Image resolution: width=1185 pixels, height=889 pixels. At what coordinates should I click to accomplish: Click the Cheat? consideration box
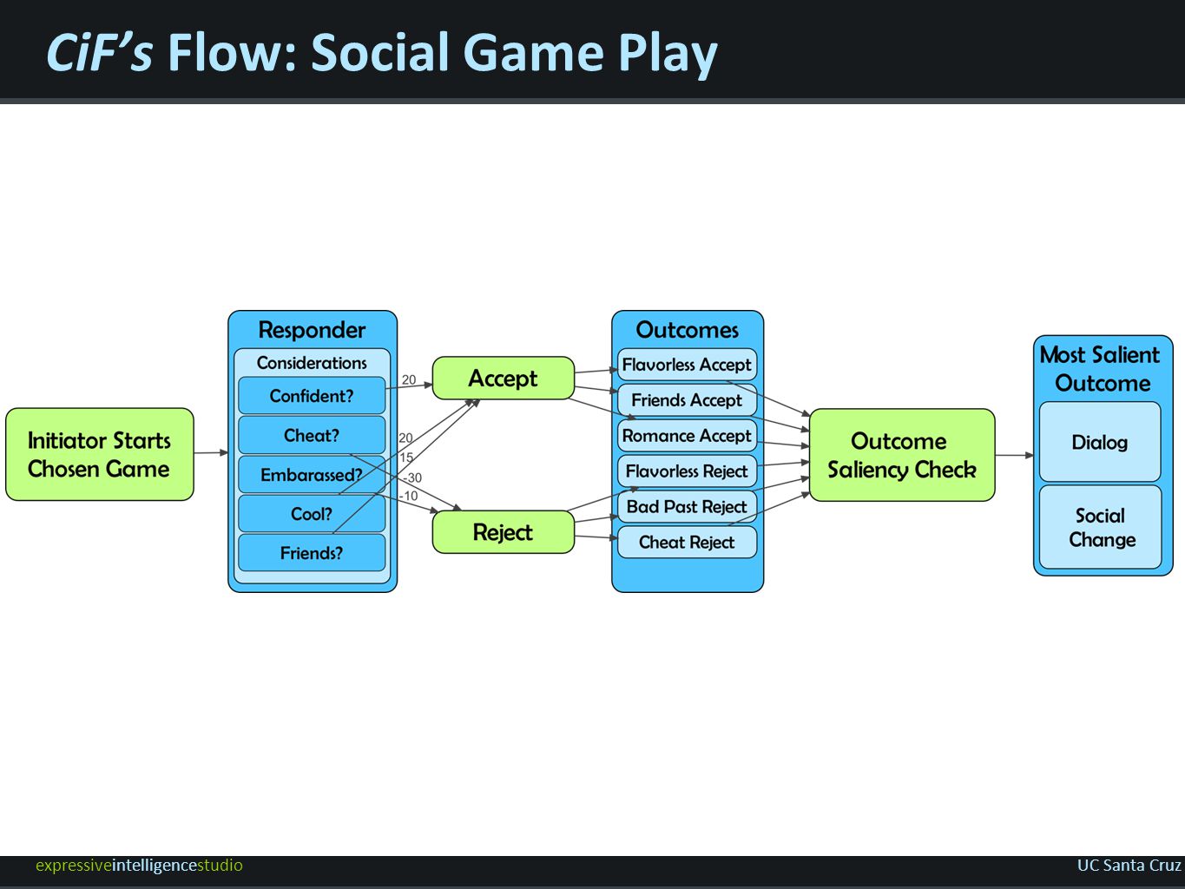(312, 435)
